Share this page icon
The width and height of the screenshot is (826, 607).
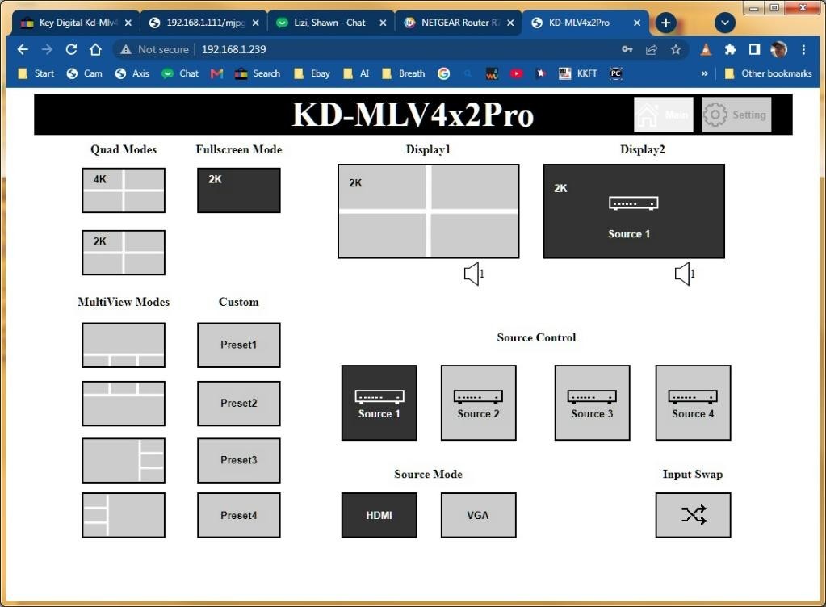pos(652,49)
